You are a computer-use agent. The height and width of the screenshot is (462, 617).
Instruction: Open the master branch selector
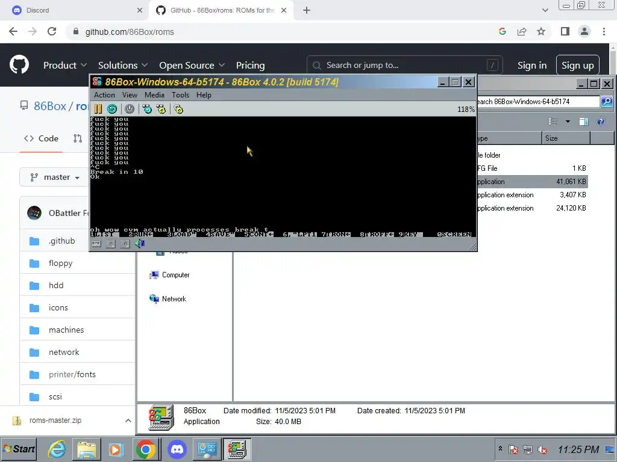click(55, 177)
